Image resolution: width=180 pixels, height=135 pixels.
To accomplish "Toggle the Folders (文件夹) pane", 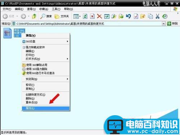I will coord(62,16).
